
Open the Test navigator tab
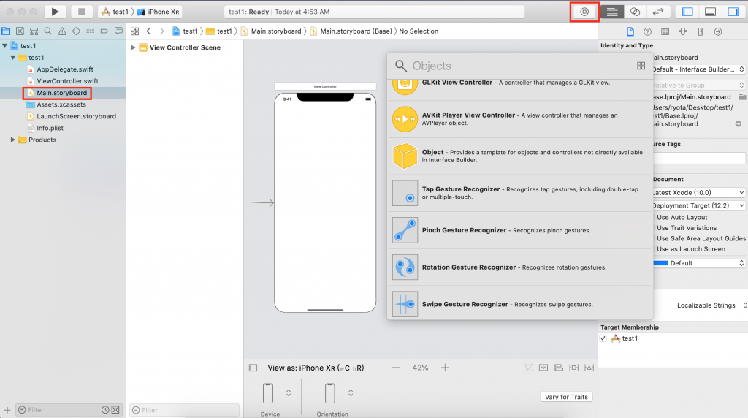coord(76,31)
